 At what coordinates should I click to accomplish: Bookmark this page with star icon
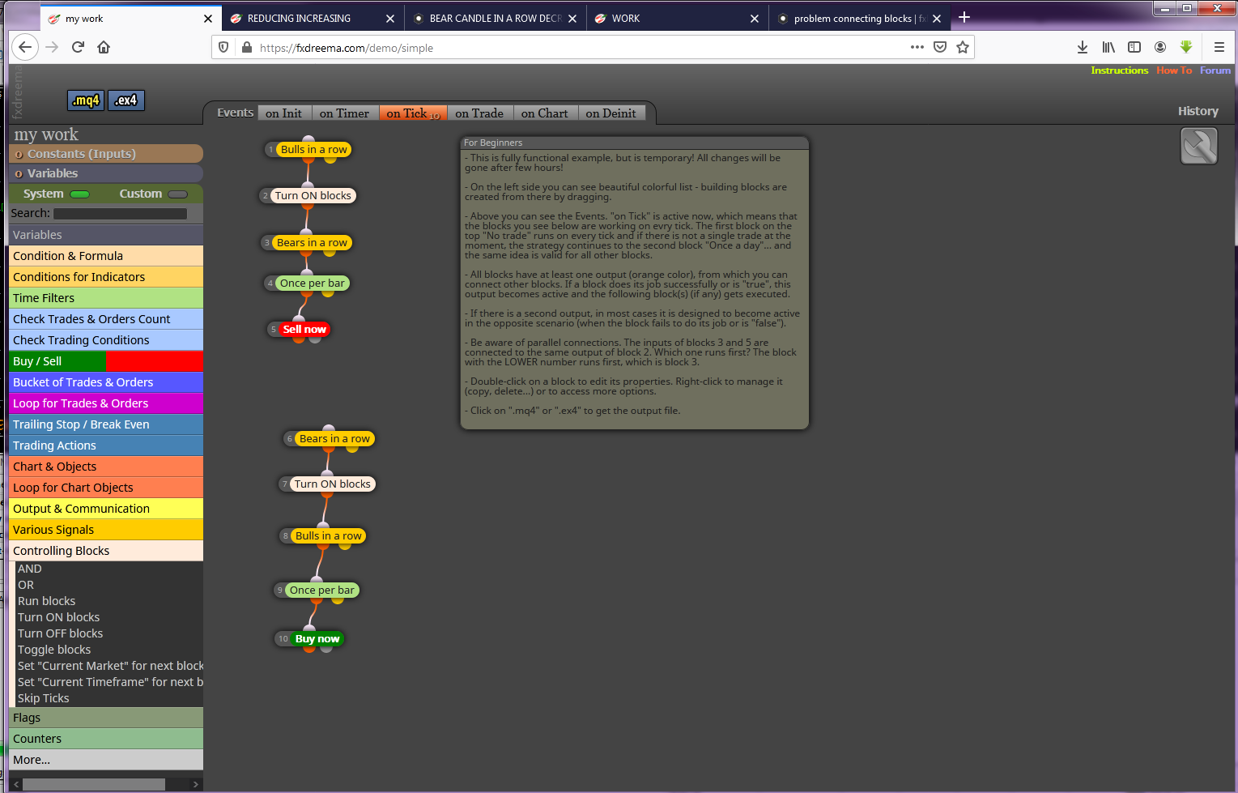pos(963,47)
